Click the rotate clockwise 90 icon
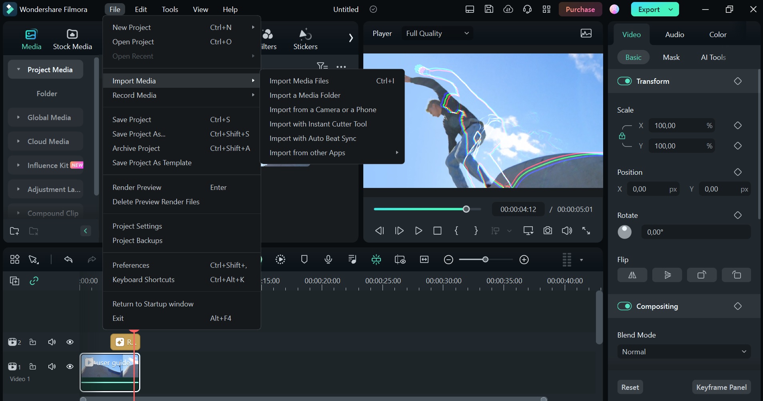 click(701, 275)
